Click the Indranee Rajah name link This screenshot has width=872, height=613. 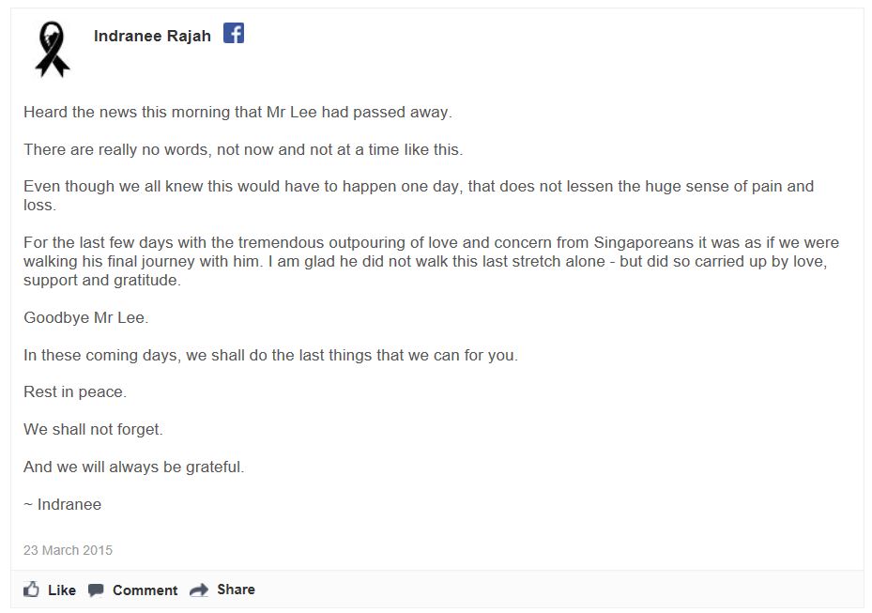click(x=152, y=36)
